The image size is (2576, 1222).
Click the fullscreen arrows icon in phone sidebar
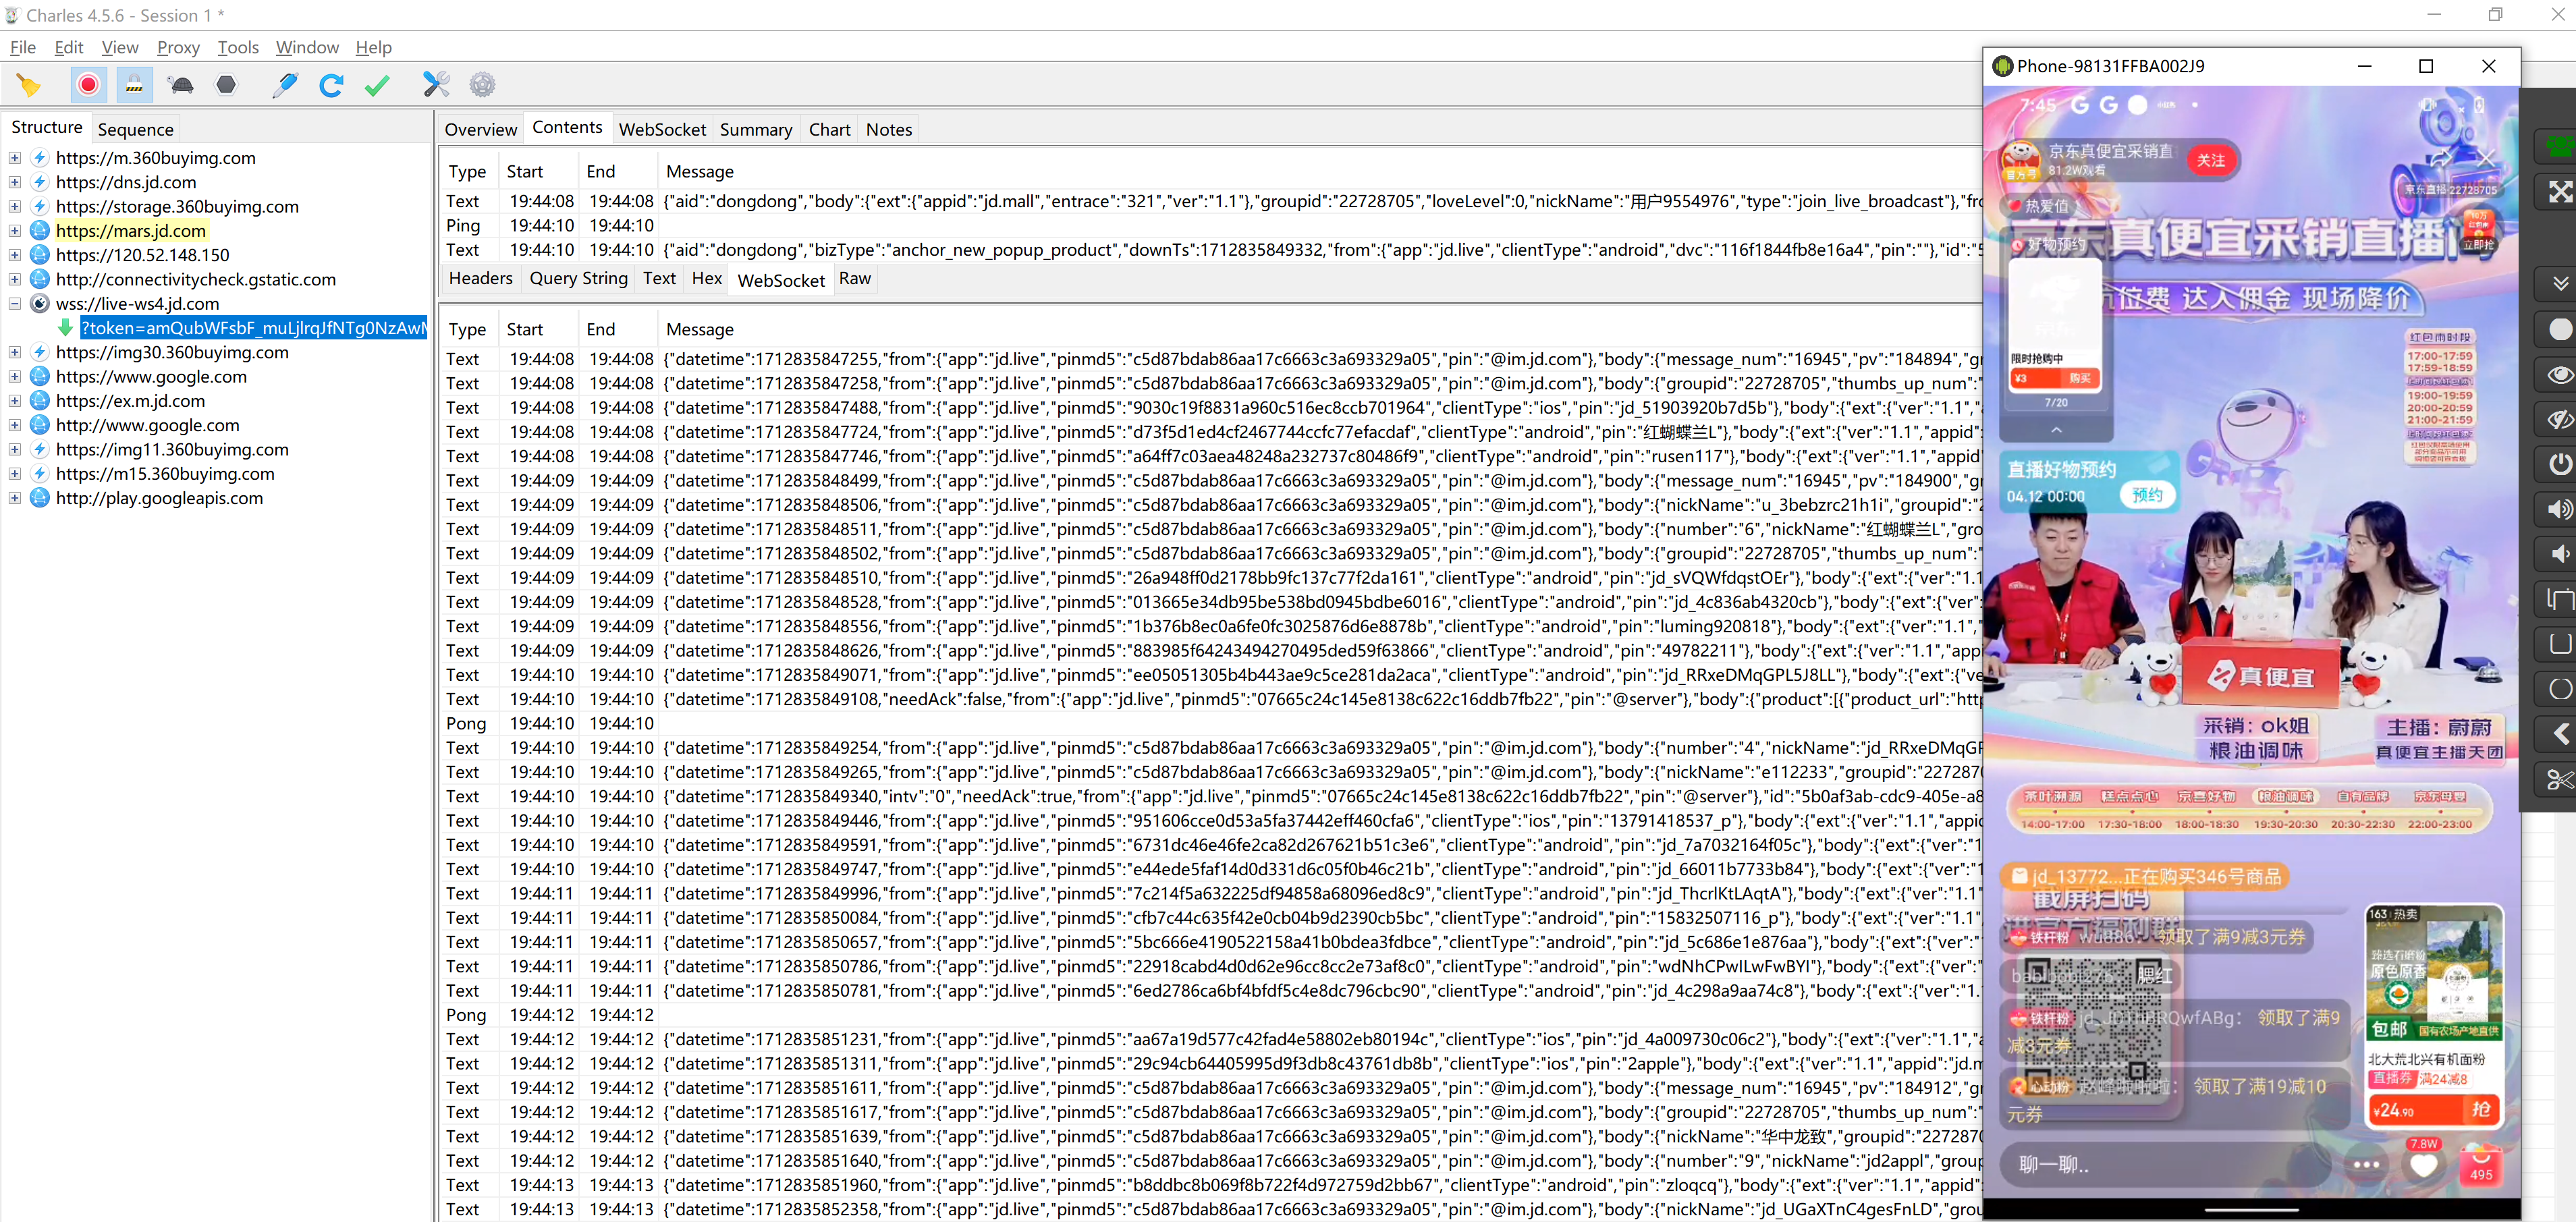coord(2559,192)
